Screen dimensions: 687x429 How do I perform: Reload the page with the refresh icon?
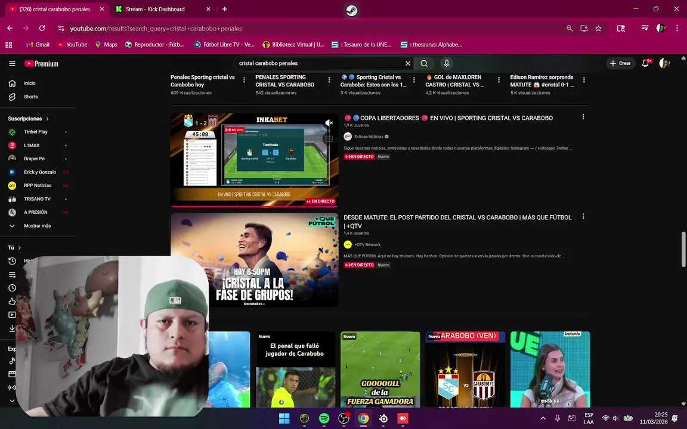tap(42, 28)
